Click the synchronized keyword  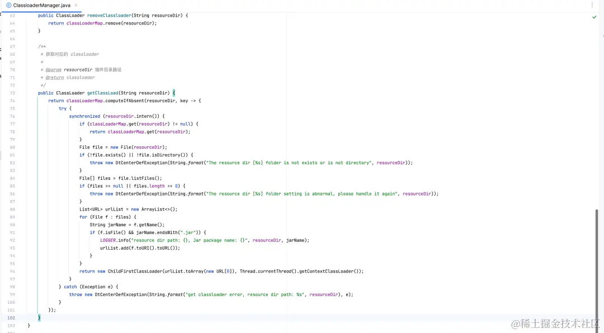click(84, 116)
